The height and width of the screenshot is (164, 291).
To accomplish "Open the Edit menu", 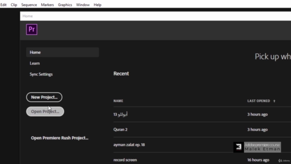I will click(3, 5).
